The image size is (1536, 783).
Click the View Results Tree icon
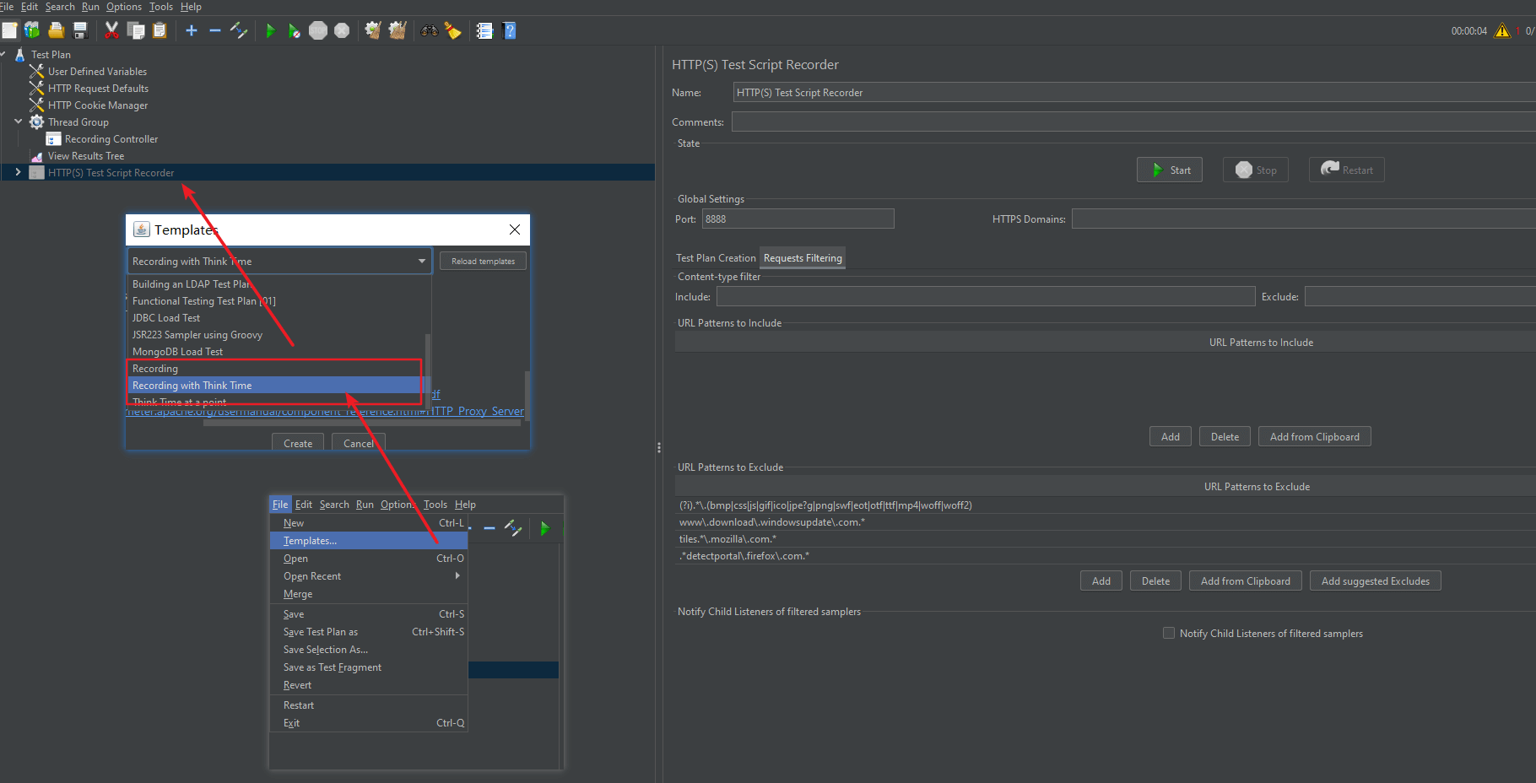click(x=36, y=156)
